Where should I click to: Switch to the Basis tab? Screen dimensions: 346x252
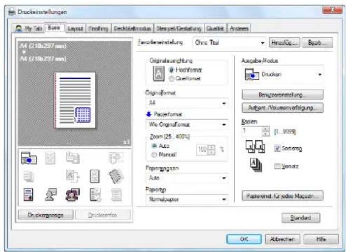pos(55,28)
